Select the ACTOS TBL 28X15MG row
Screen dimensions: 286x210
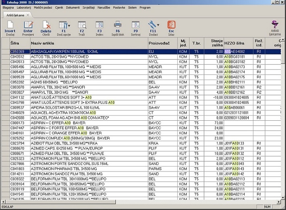click(x=141, y=57)
